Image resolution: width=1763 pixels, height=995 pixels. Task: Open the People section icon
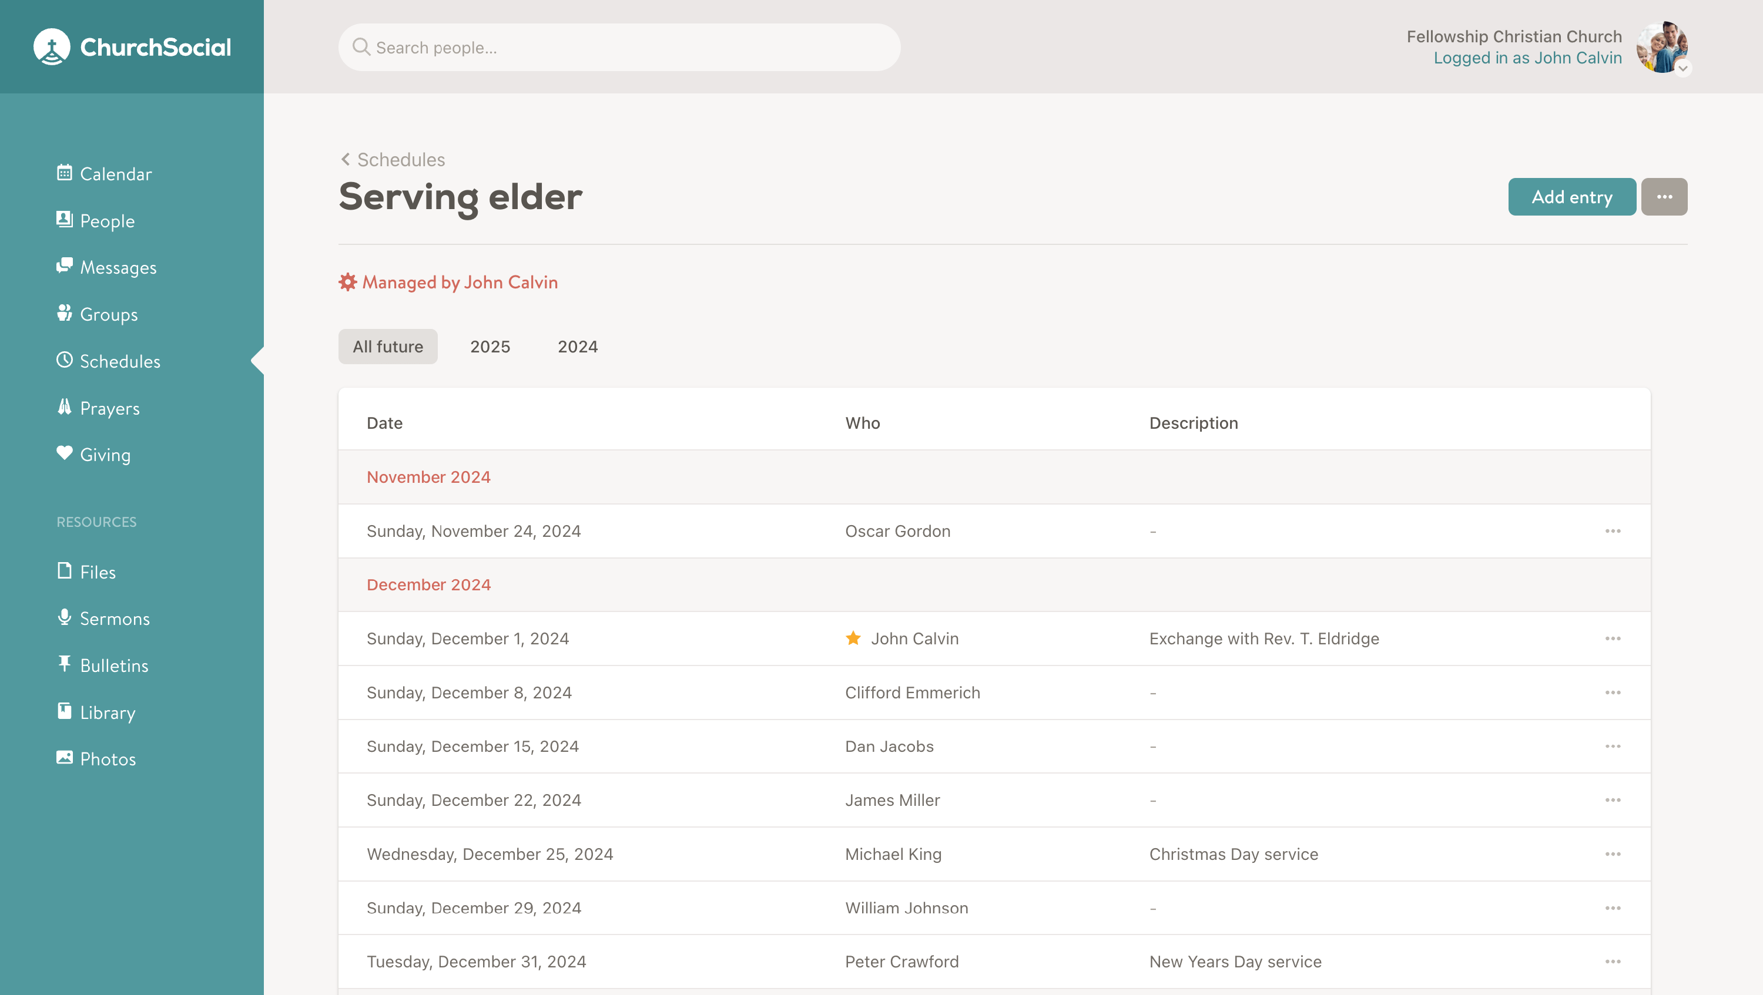pos(64,219)
